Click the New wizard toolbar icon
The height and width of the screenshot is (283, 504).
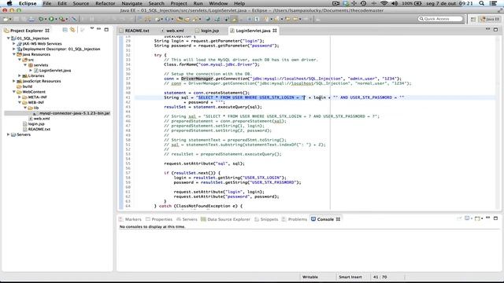pyautogui.click(x=6, y=19)
